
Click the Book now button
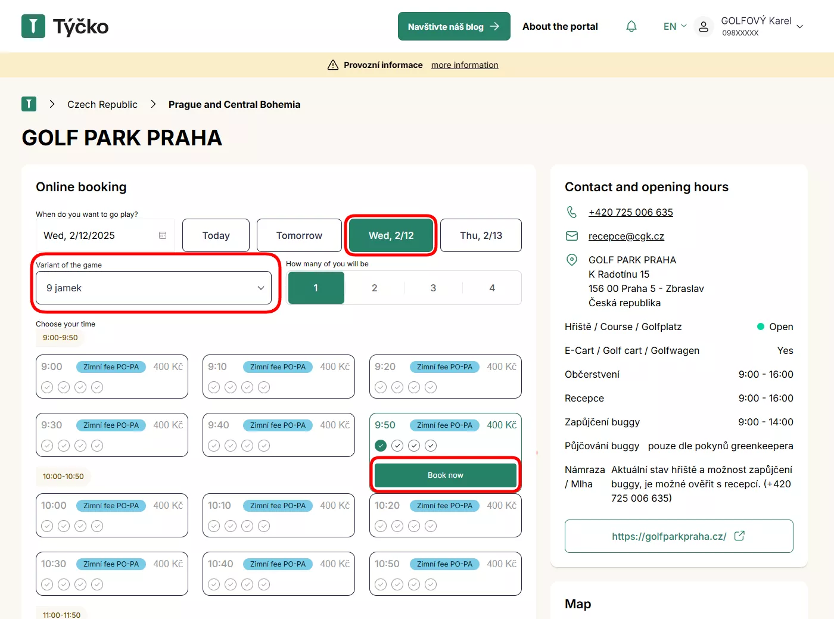pos(446,475)
